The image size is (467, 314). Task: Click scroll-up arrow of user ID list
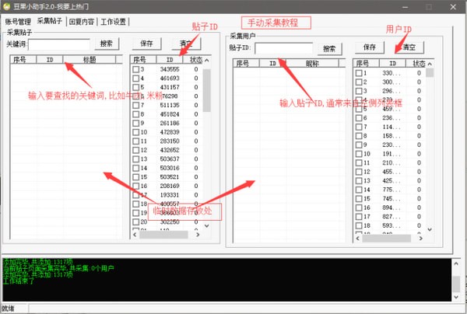pos(430,64)
